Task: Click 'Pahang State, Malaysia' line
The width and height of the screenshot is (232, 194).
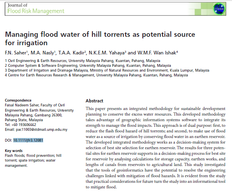Action: tap(24, 120)
